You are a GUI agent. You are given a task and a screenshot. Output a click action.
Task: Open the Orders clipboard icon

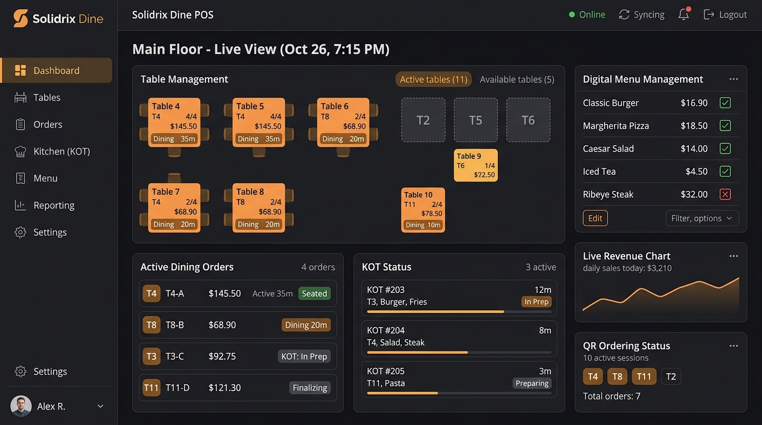tap(20, 125)
